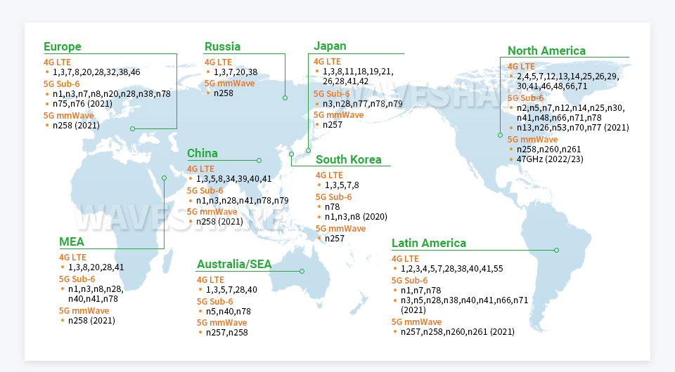This screenshot has width=675, height=372.
Task: Select the n258,n260,n261 entry
Action: tap(548, 150)
